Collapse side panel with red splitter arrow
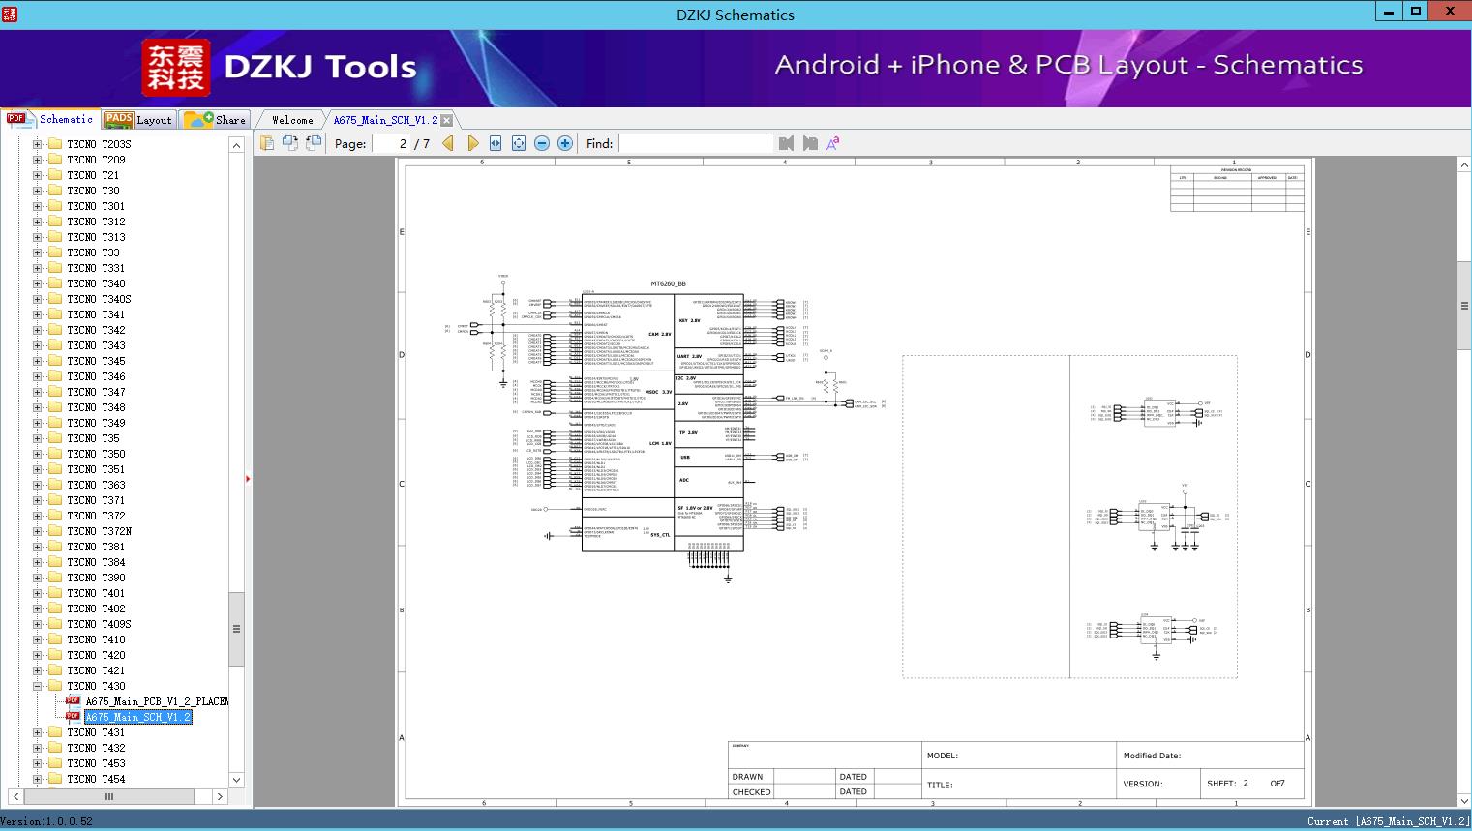The height and width of the screenshot is (831, 1472). (x=248, y=478)
